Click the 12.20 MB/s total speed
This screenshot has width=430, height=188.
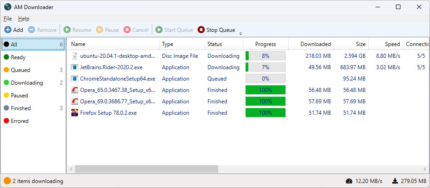click(369, 181)
